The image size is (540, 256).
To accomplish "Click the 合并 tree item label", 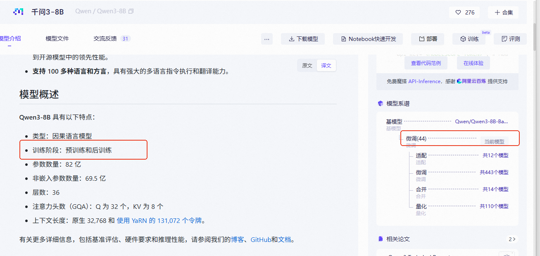I will pyautogui.click(x=421, y=189).
